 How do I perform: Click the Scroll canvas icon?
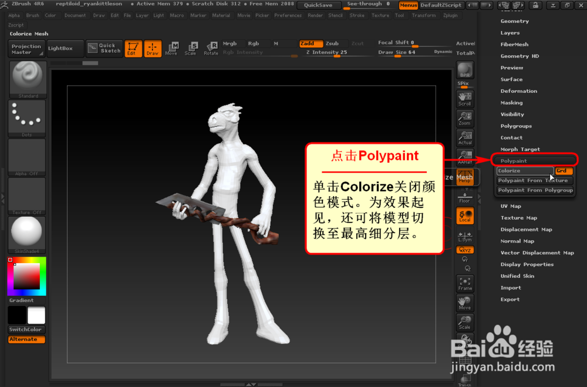(x=465, y=99)
